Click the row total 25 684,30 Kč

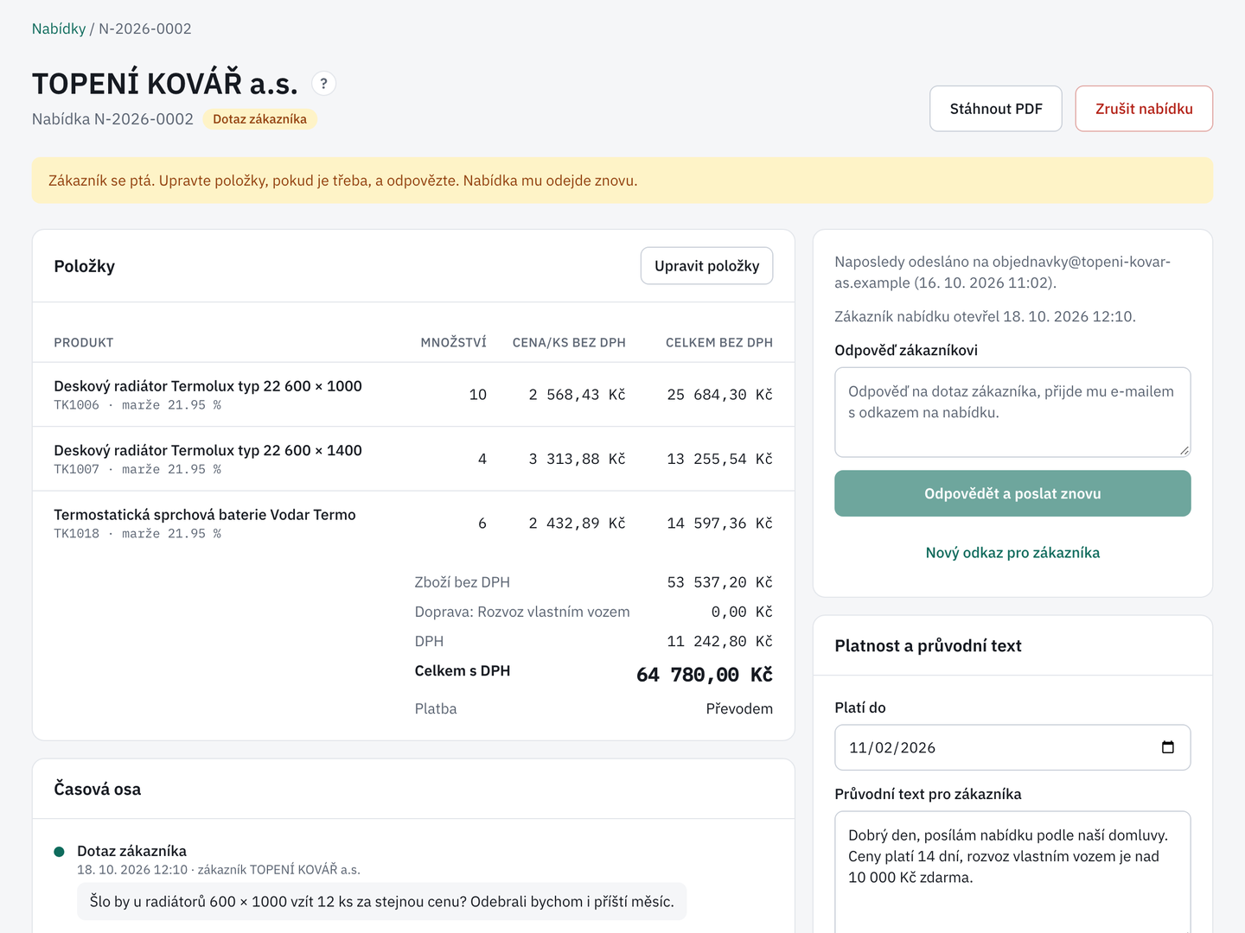719,395
